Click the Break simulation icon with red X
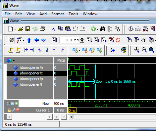 click(111, 40)
